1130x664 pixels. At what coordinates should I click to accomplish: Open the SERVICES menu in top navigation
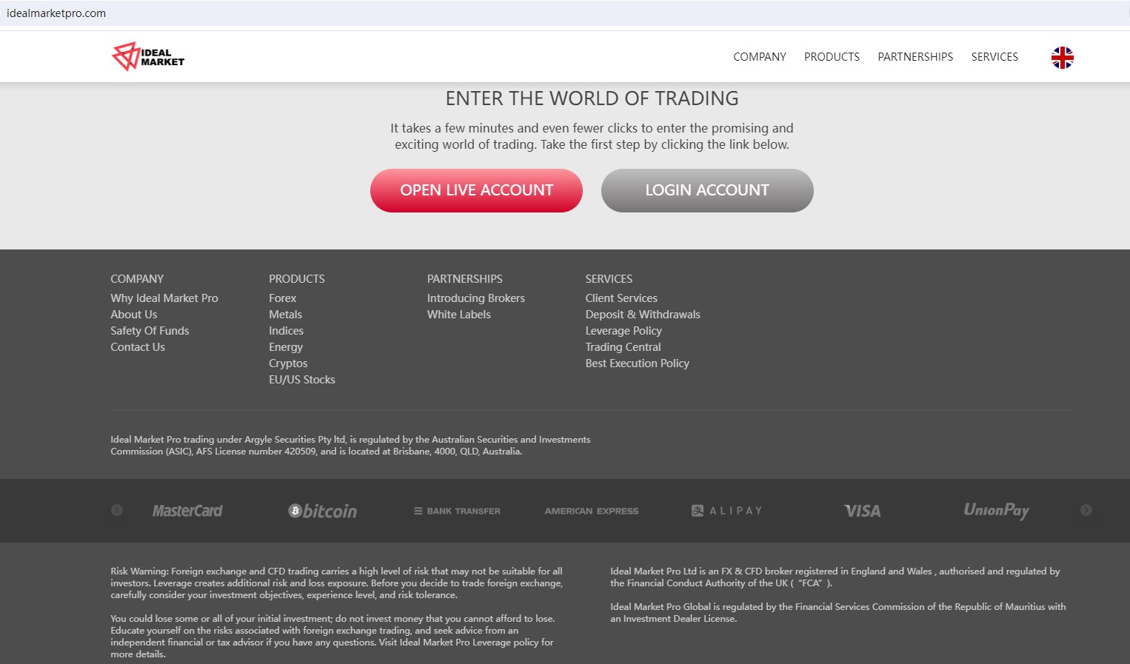point(994,57)
